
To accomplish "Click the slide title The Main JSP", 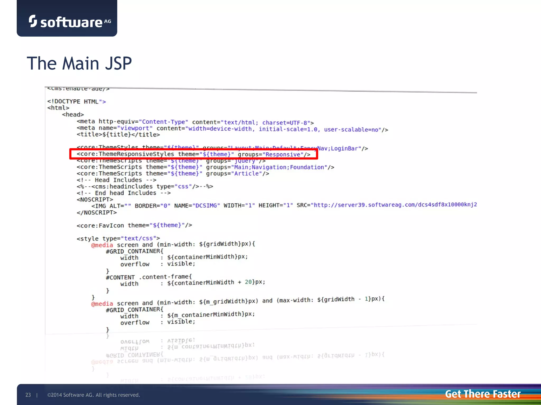I will point(79,64).
